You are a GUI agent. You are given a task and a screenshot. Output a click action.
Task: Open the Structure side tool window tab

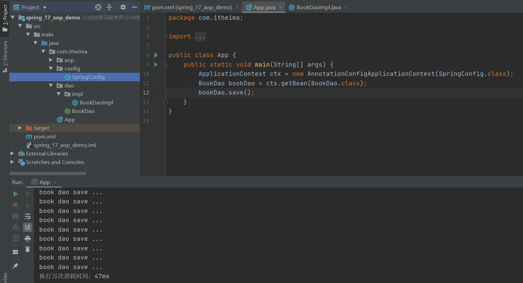tap(5, 56)
